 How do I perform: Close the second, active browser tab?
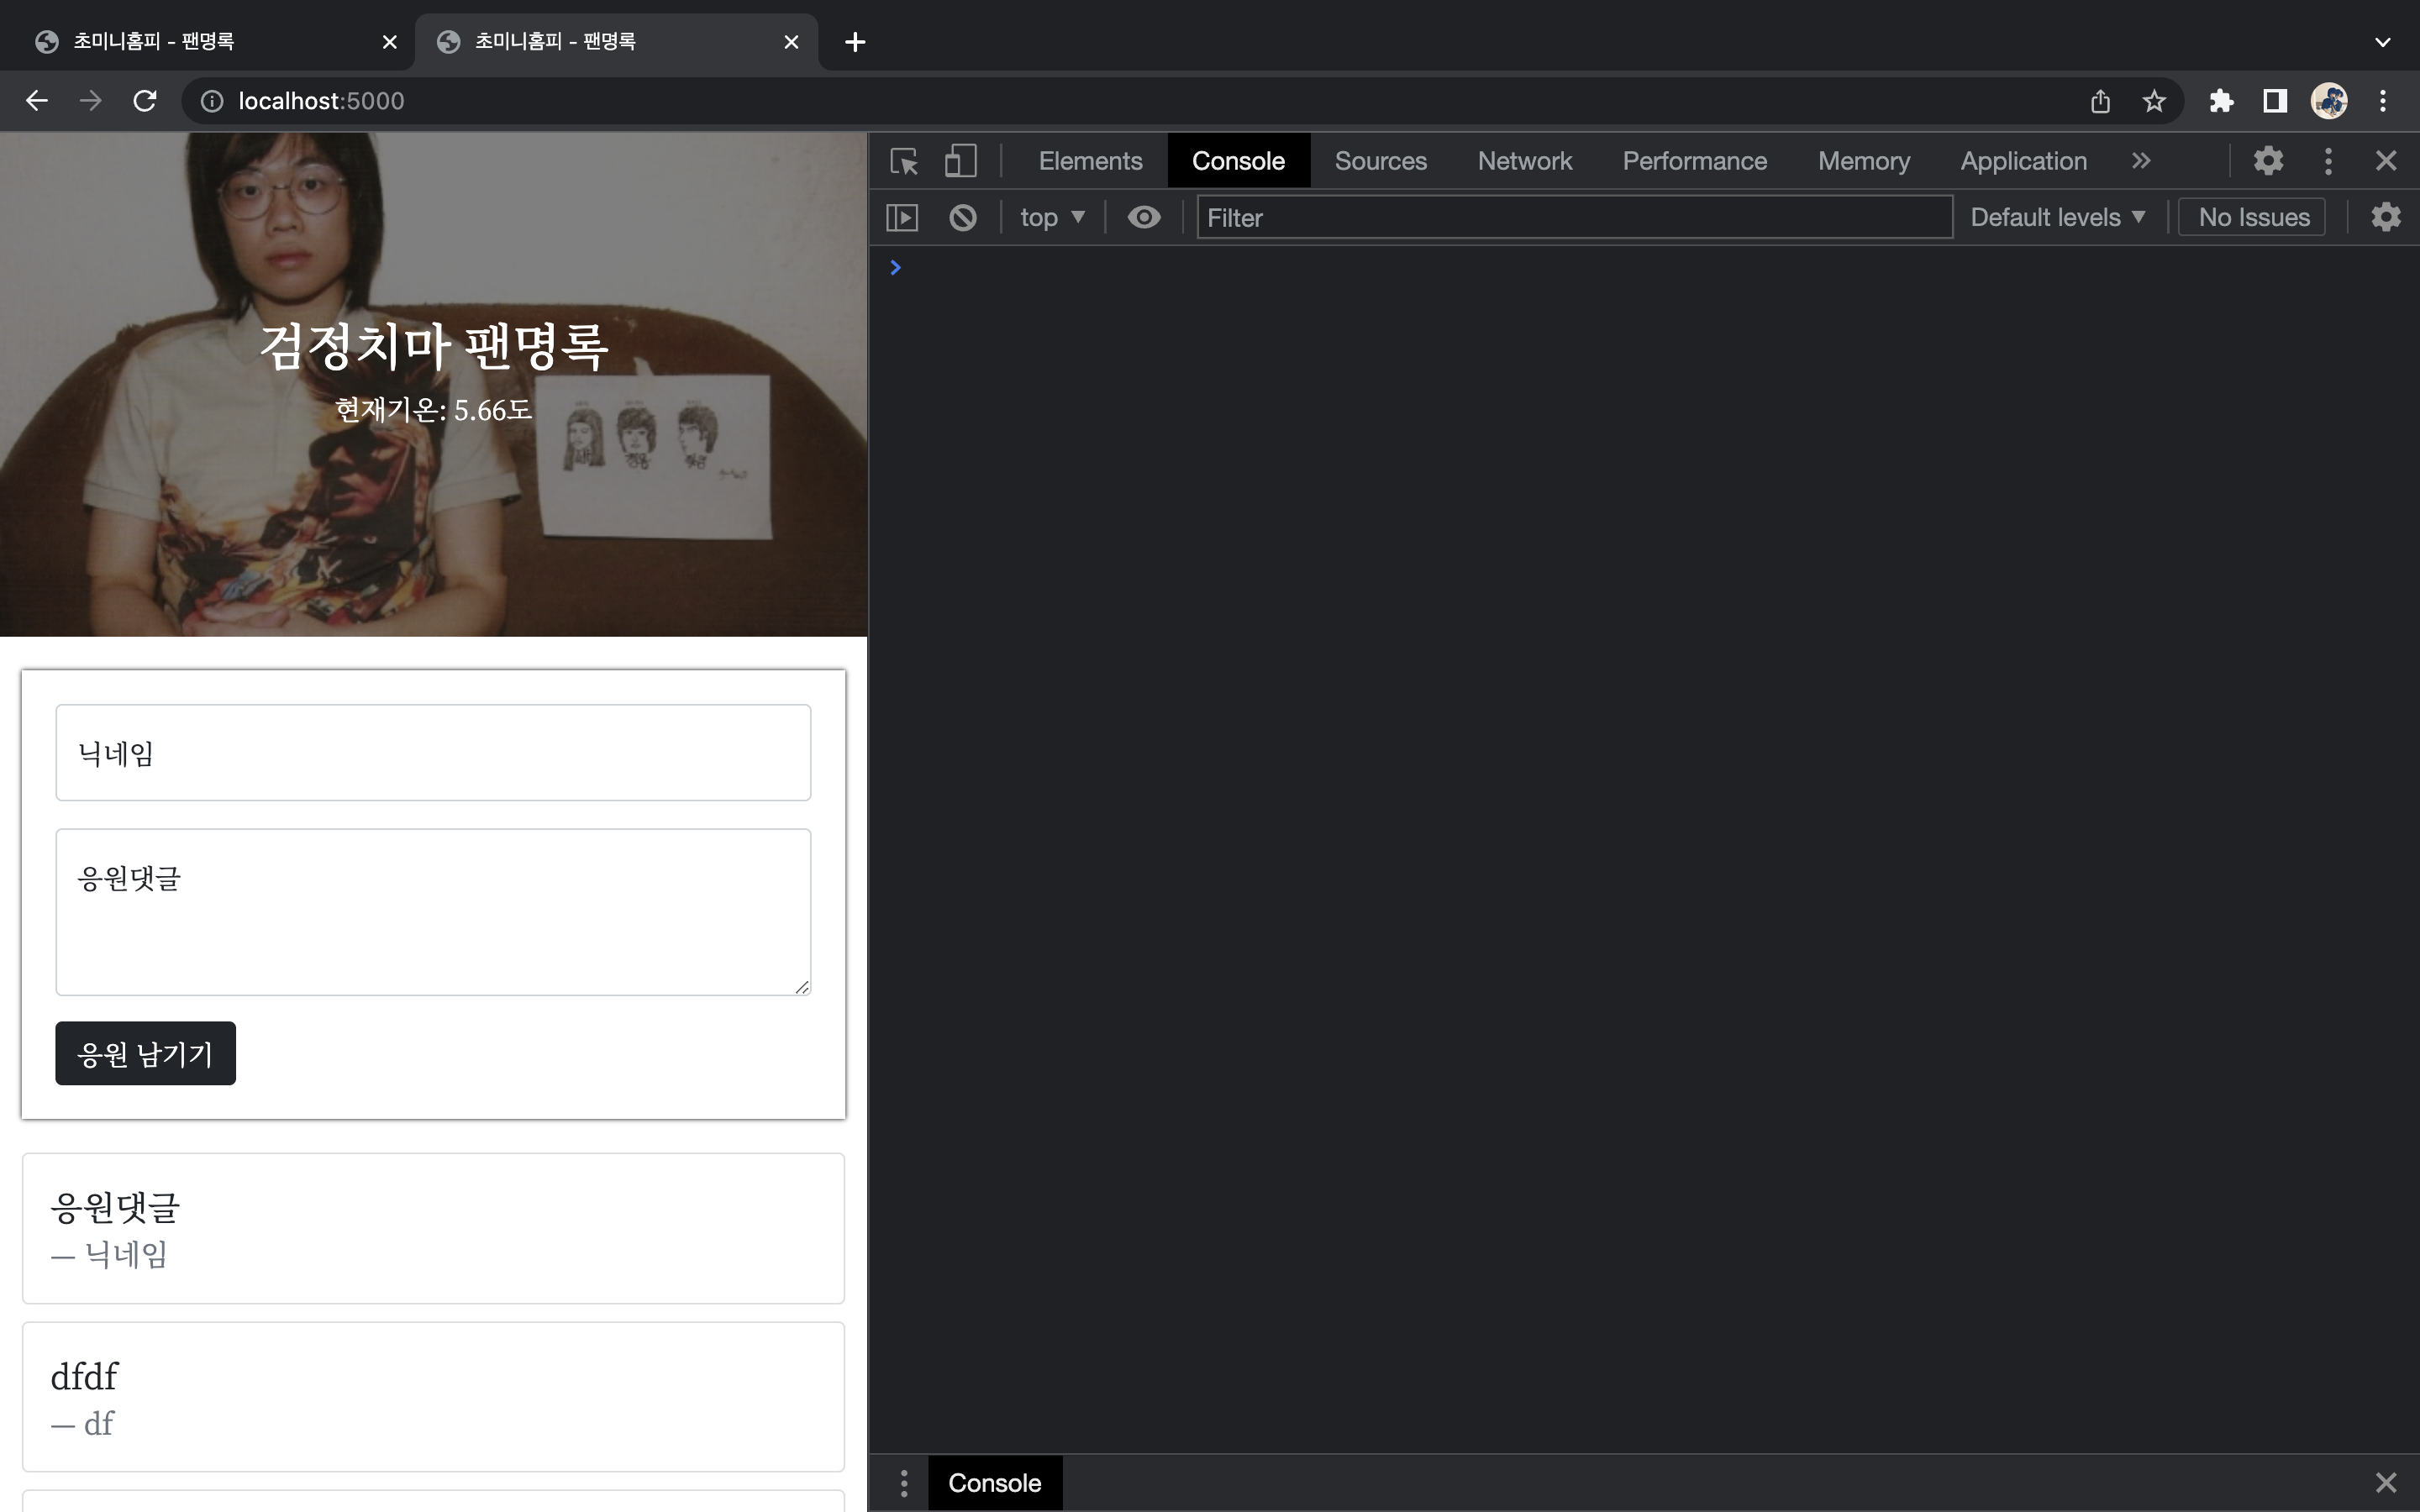coord(791,42)
